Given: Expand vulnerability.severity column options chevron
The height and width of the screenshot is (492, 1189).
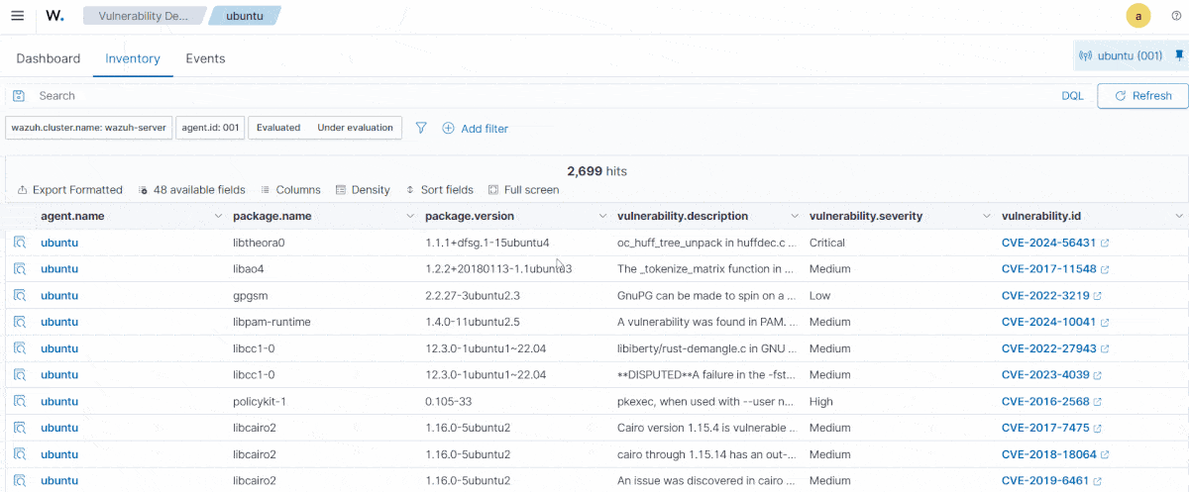Looking at the screenshot, I should [987, 216].
